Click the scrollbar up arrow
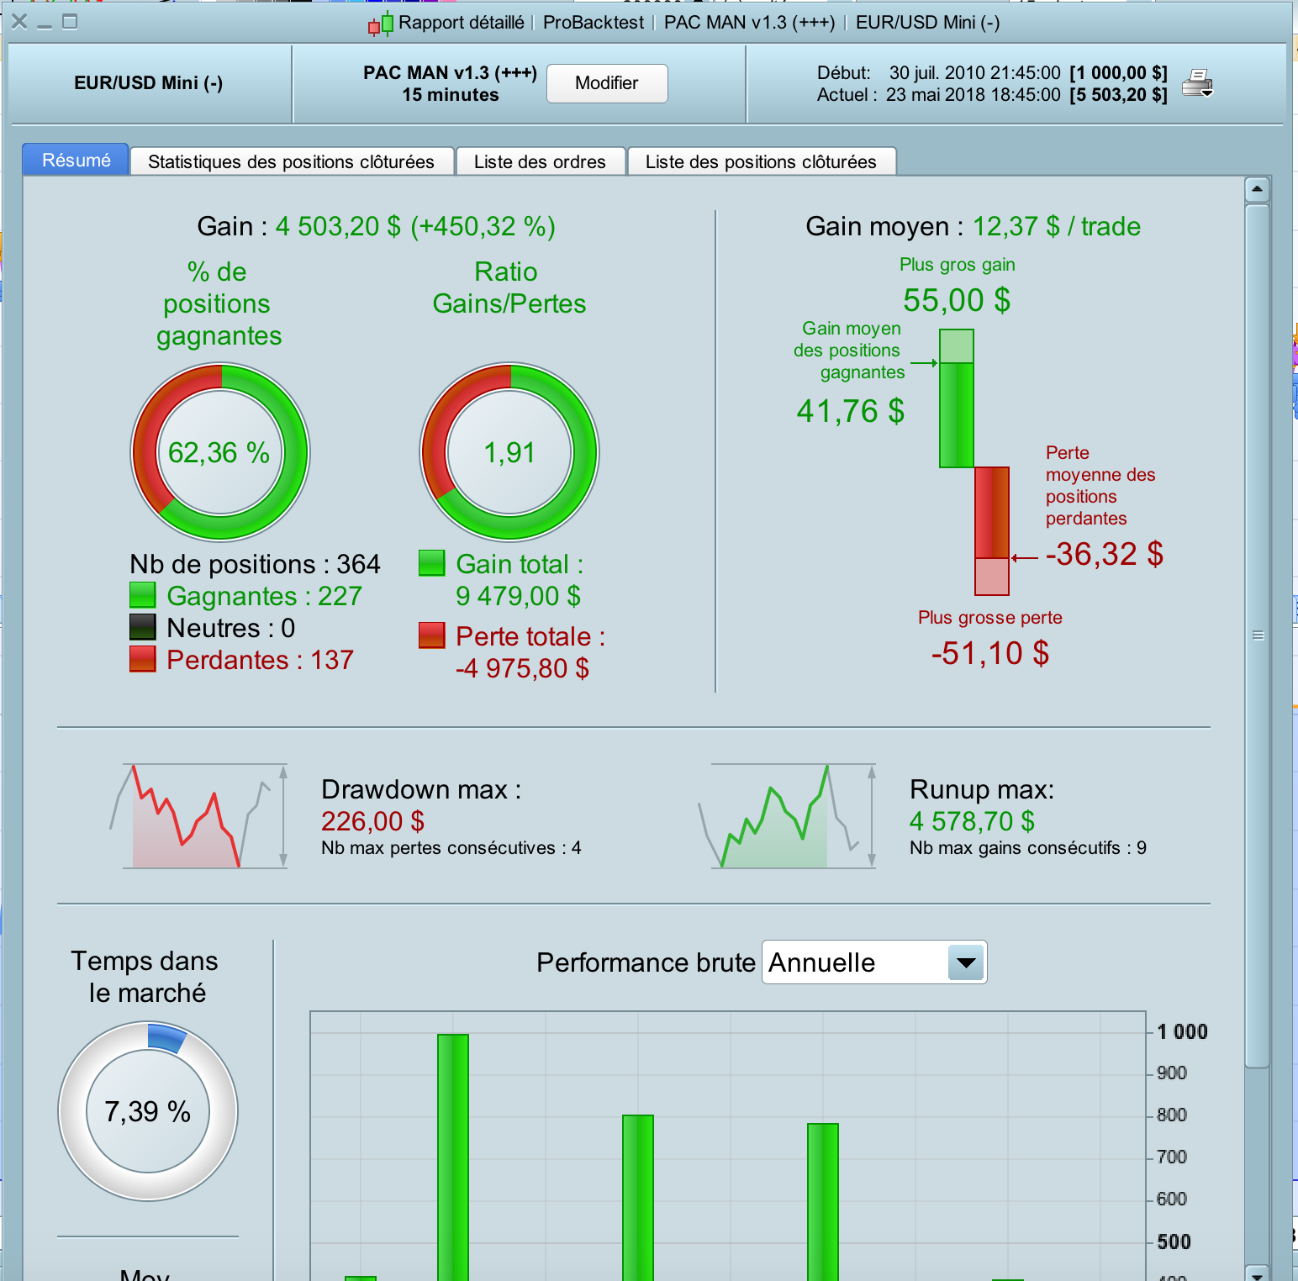 coord(1257,190)
